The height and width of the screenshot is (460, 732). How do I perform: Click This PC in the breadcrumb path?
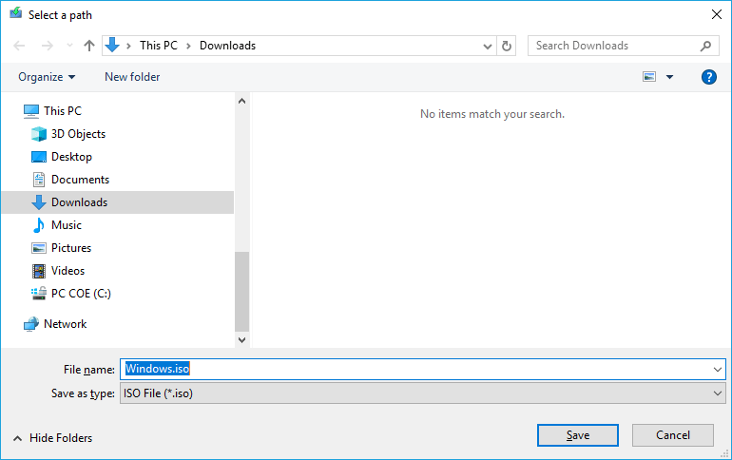tap(159, 46)
